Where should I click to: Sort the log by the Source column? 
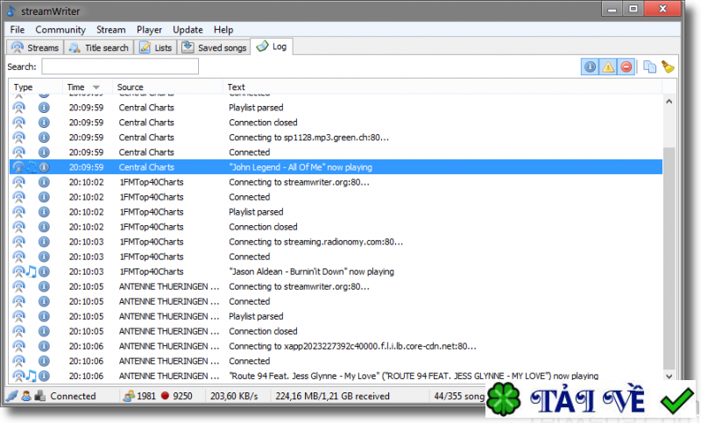(x=130, y=87)
